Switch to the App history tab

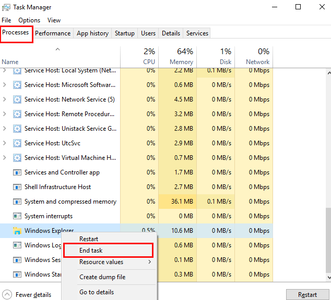(92, 33)
